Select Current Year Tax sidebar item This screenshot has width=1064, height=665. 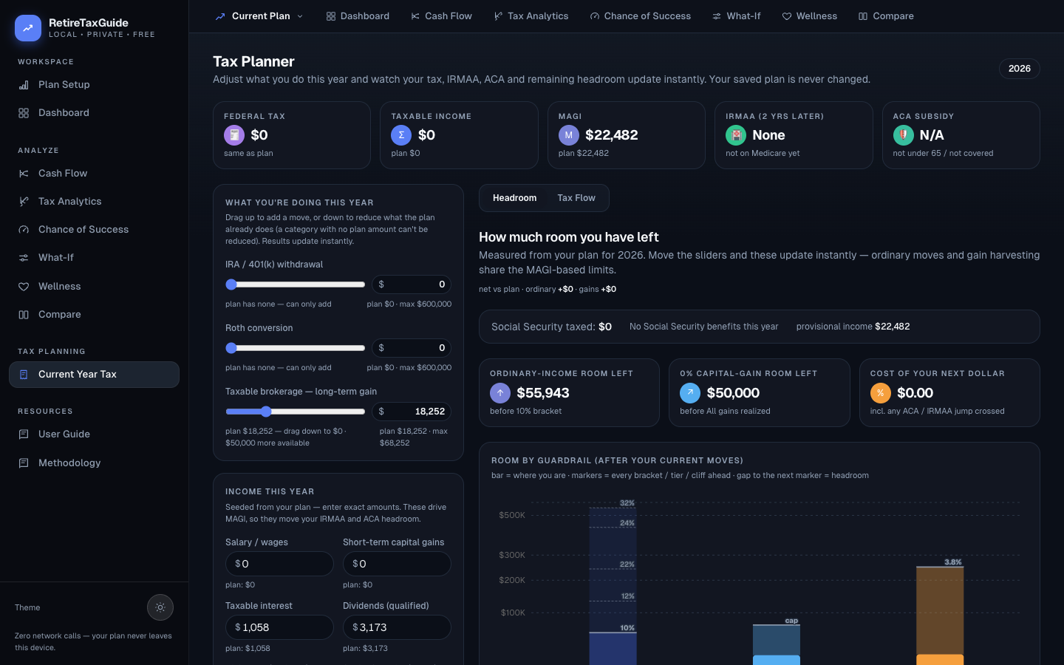(x=94, y=374)
